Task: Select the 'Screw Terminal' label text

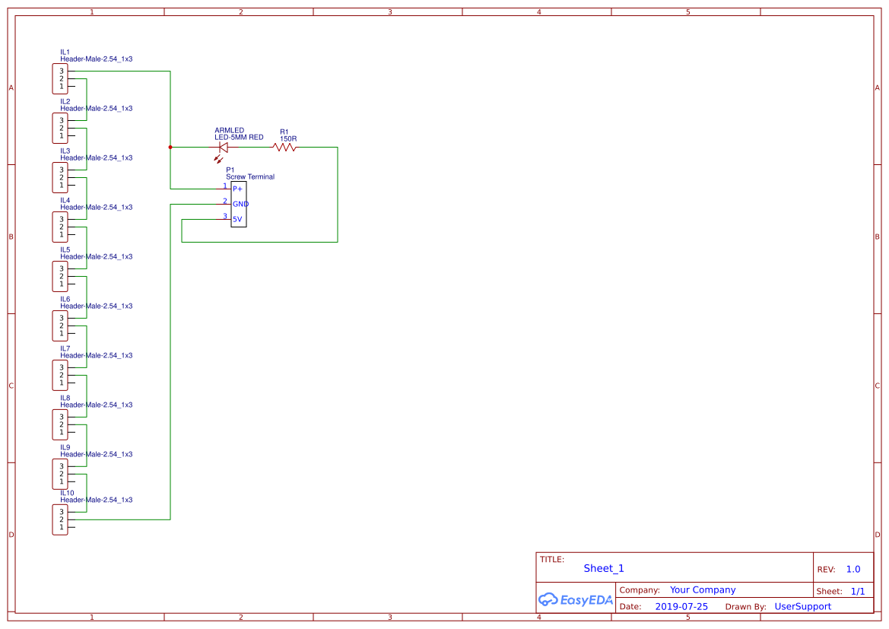Action: coord(249,176)
